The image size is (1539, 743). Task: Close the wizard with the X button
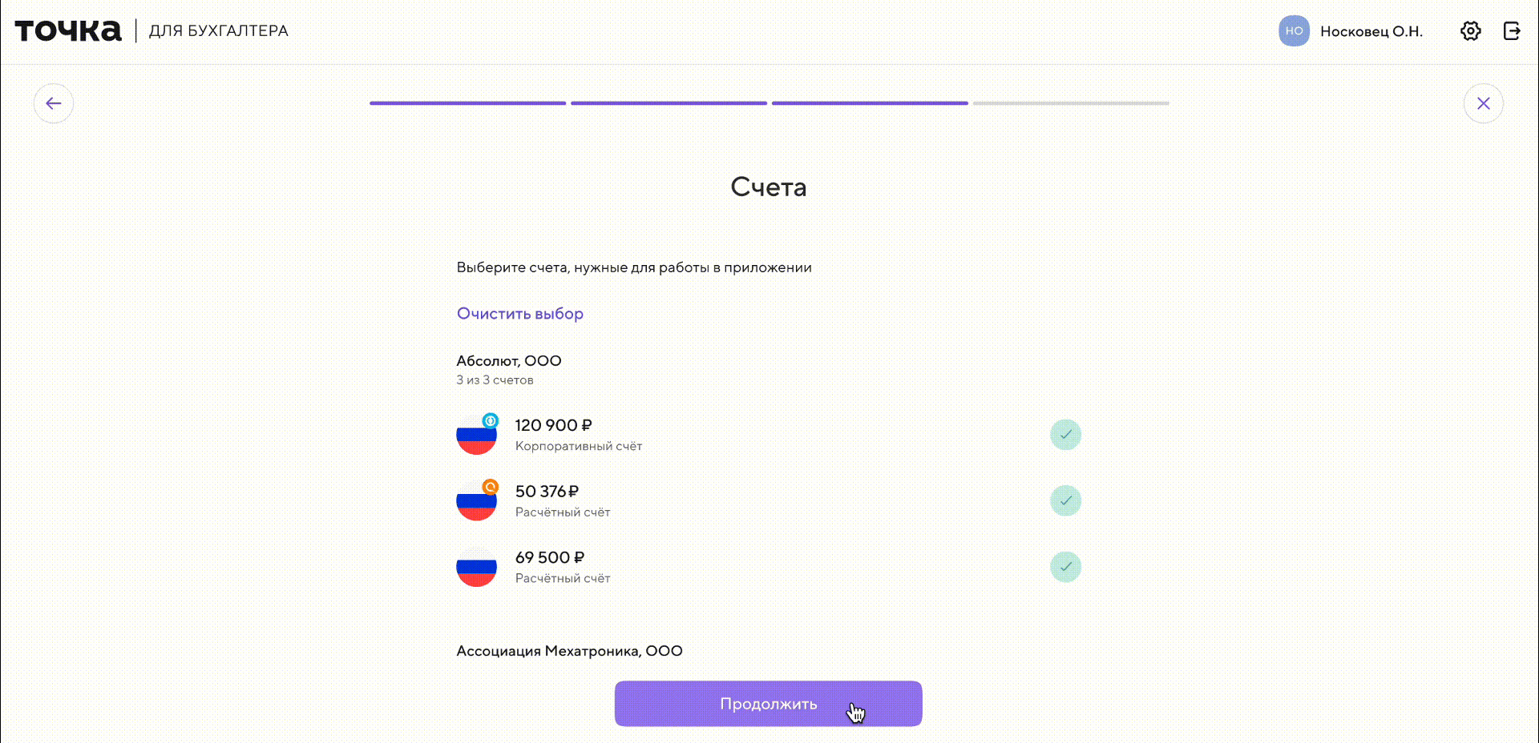1483,103
